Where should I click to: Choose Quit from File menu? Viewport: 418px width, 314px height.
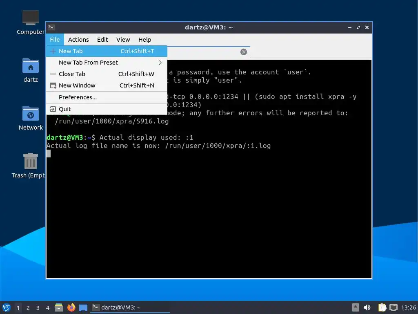[107, 109]
